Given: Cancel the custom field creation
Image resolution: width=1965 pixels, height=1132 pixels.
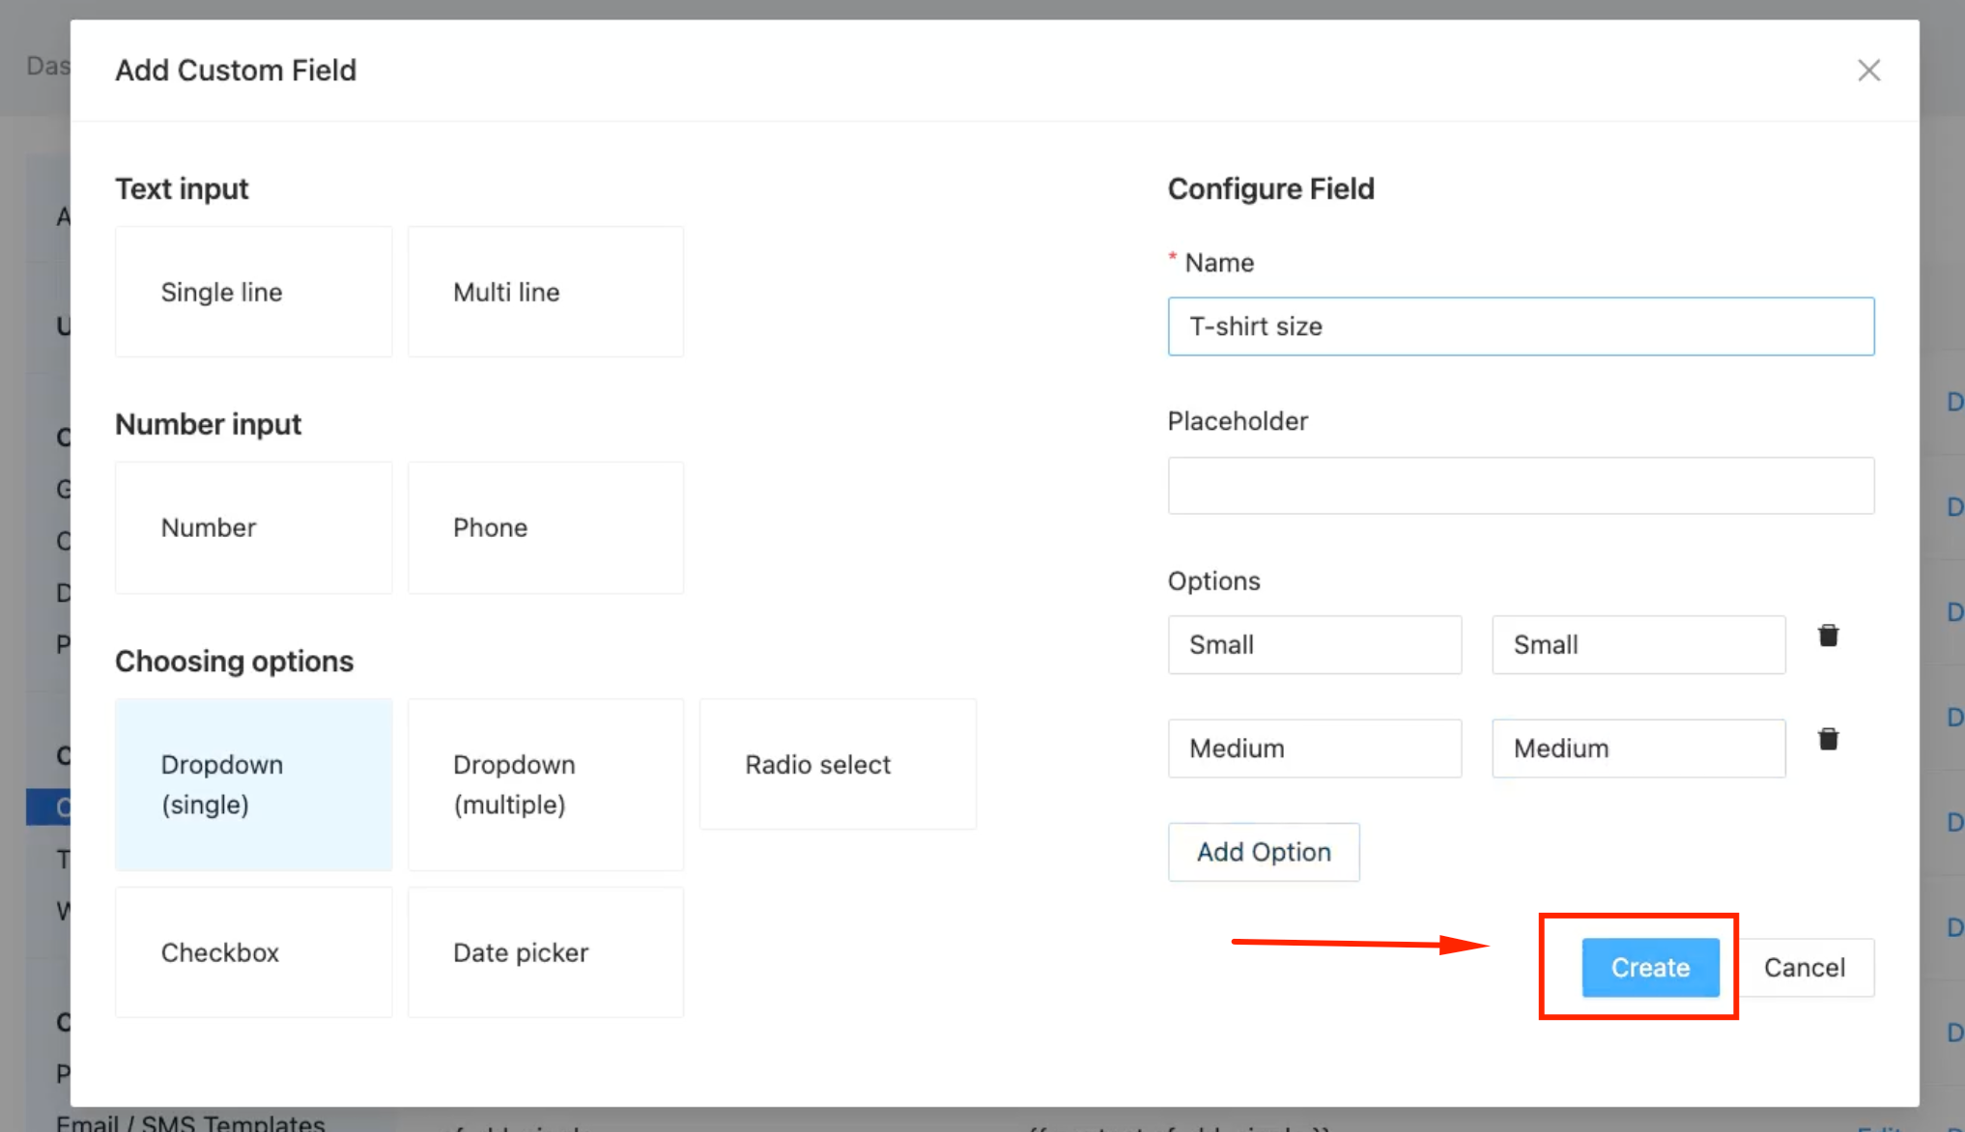Looking at the screenshot, I should pyautogui.click(x=1805, y=968).
